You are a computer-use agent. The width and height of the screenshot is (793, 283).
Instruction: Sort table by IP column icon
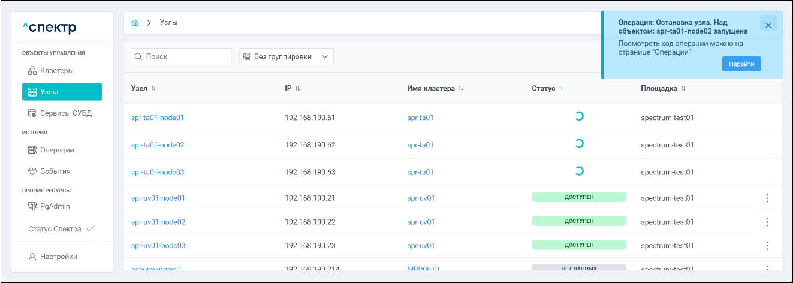[x=298, y=89]
